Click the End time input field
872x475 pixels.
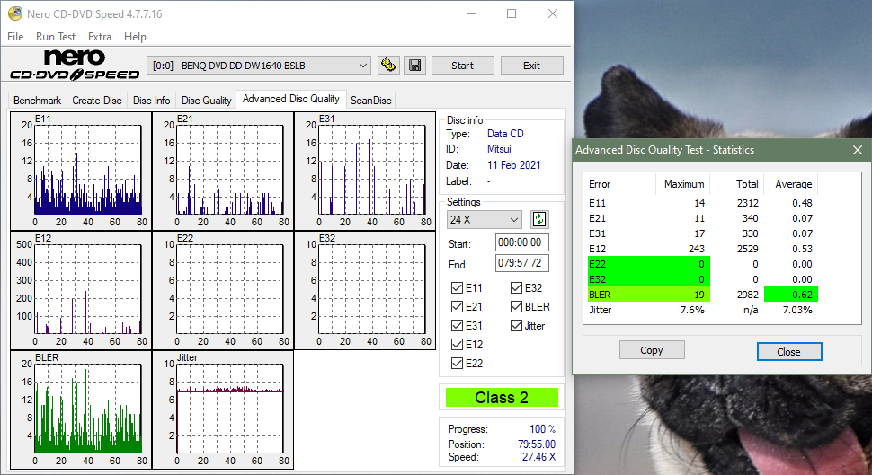pyautogui.click(x=521, y=263)
